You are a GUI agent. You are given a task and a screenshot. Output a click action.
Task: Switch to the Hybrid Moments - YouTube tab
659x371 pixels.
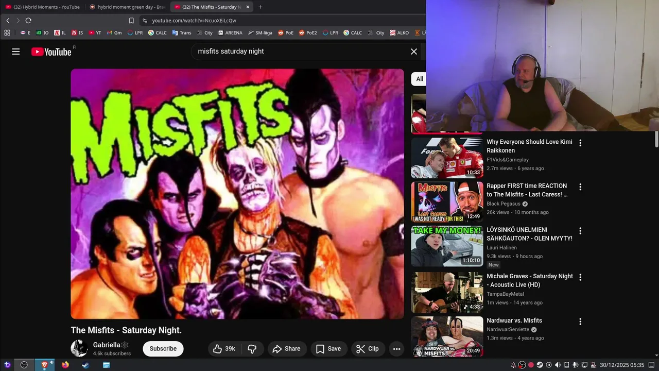tap(42, 7)
